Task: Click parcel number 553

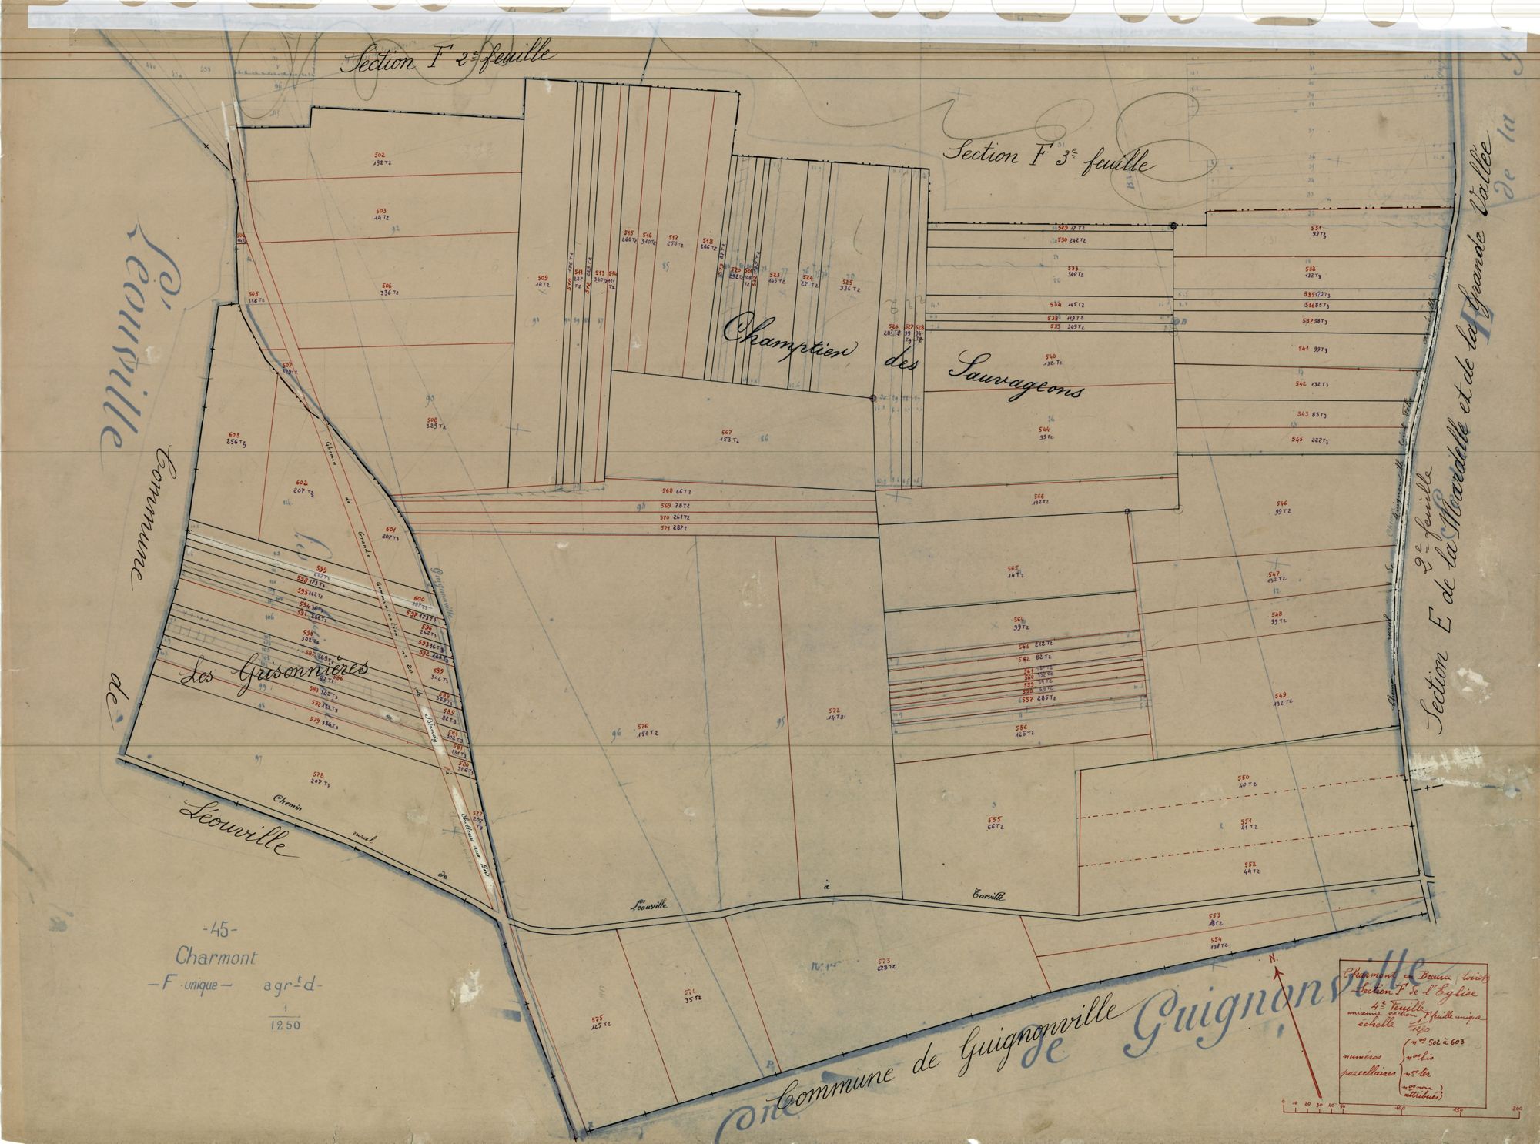Action: click(1214, 916)
